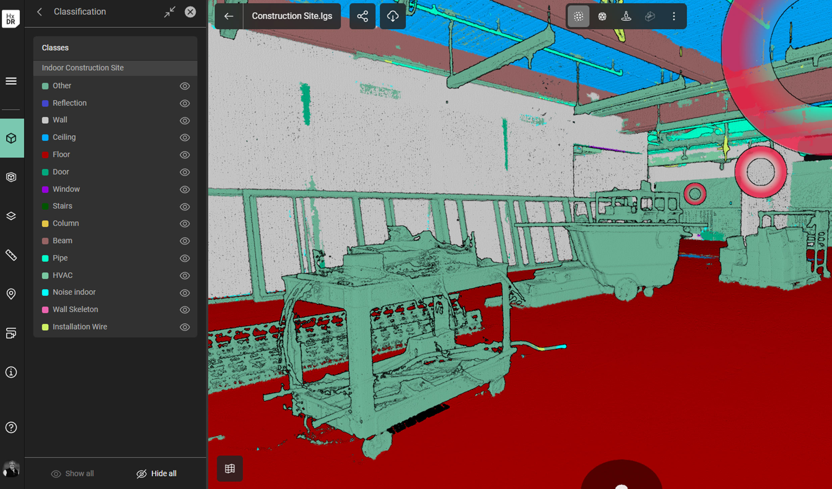This screenshot has width=832, height=489.
Task: Toggle Installation Wire visibility
Action: coord(185,327)
